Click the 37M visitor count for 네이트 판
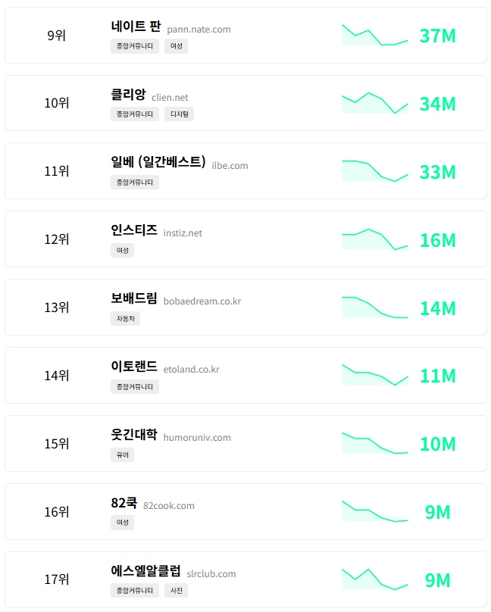 click(437, 36)
